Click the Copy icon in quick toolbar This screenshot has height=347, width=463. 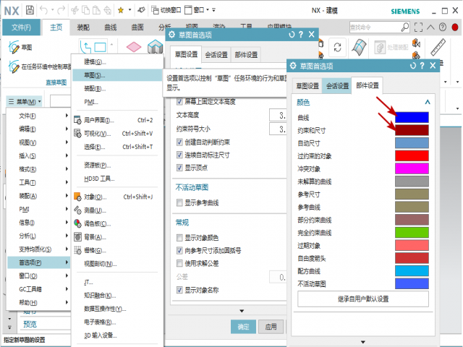click(85, 10)
